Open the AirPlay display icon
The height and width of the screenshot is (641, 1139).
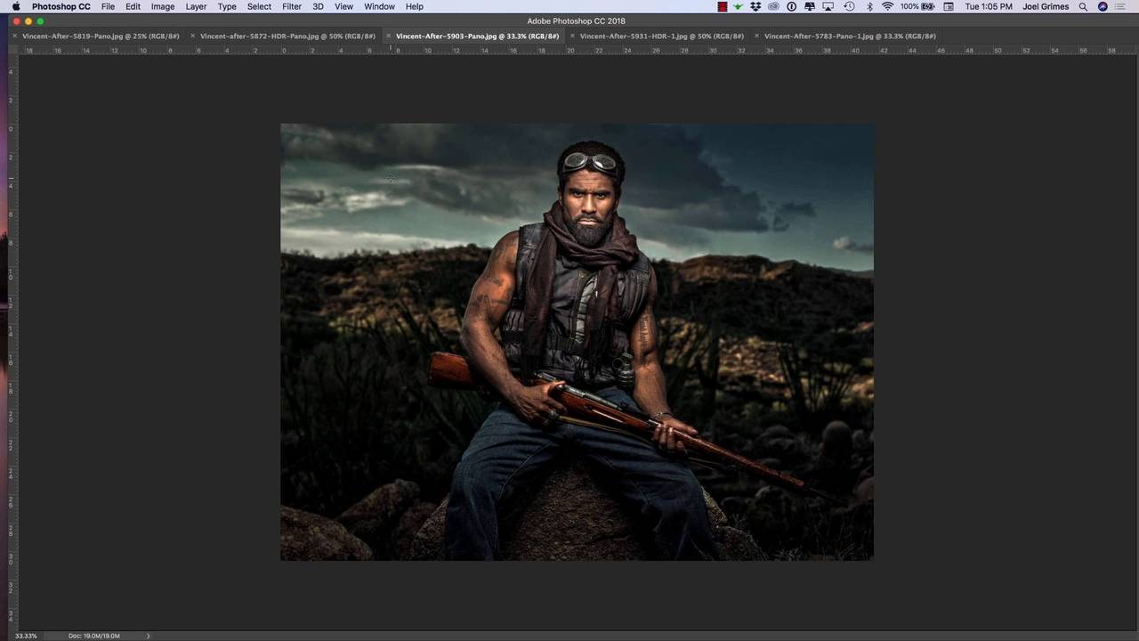pyautogui.click(x=828, y=6)
